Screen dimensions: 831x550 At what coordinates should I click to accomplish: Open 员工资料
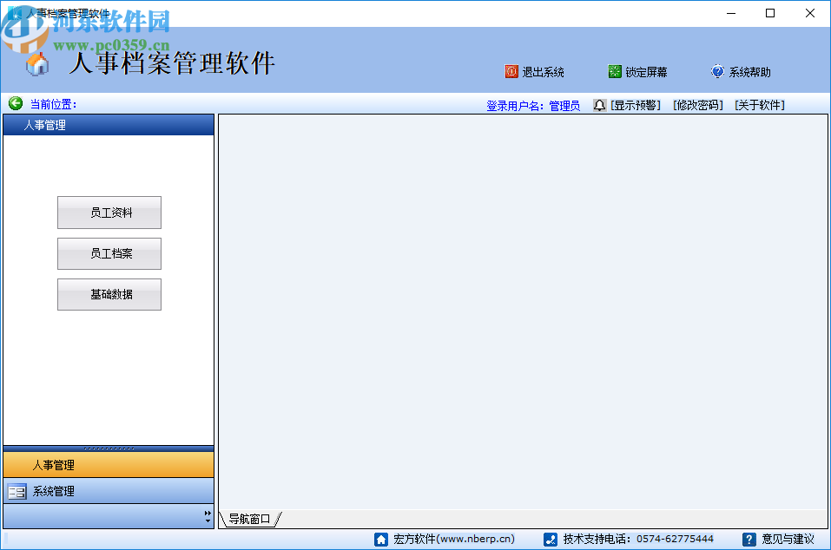tap(109, 213)
